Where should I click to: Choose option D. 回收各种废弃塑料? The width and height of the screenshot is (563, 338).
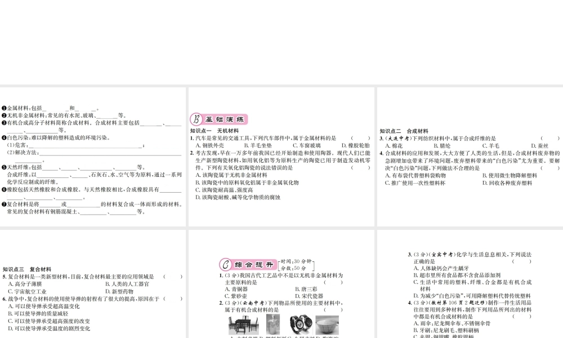click(507, 183)
